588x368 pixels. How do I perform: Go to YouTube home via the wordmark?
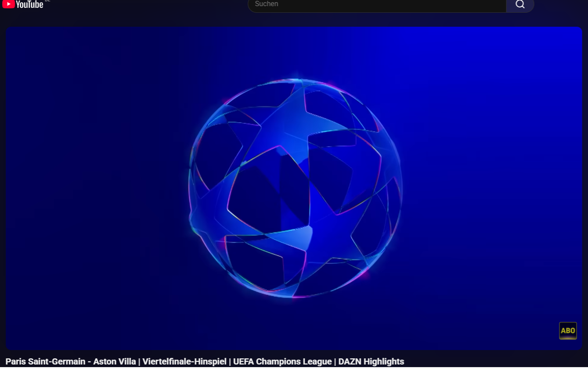(x=29, y=4)
